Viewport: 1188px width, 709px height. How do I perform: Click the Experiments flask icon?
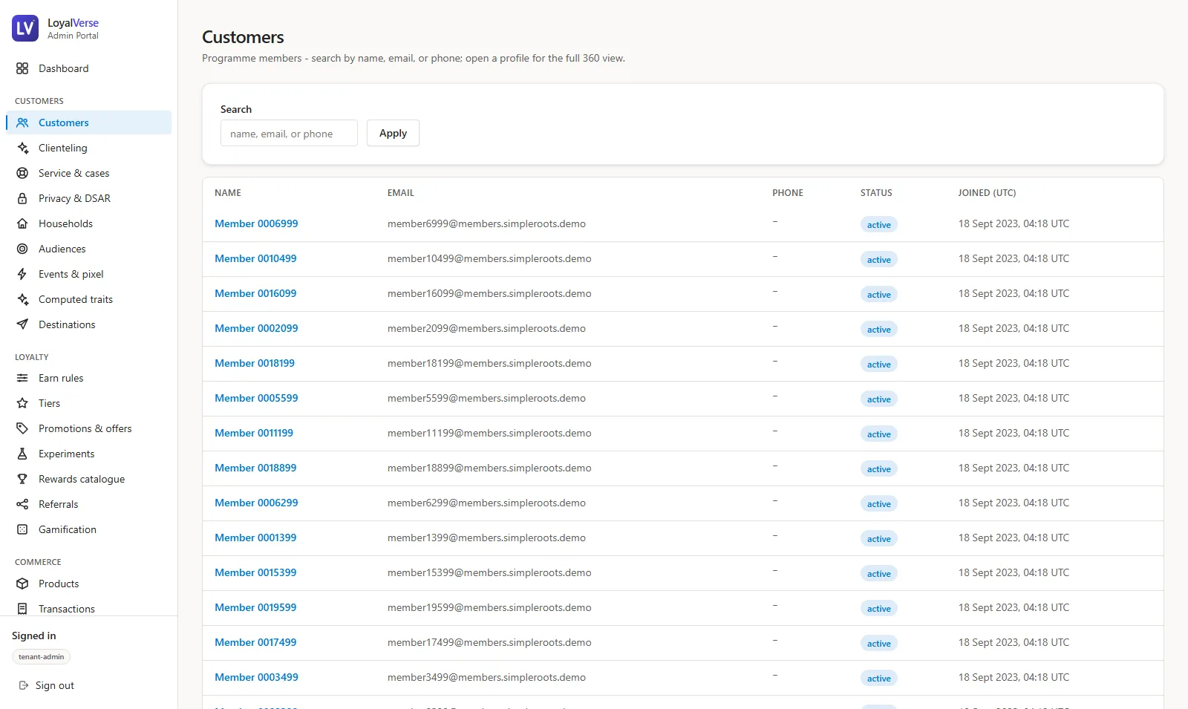point(22,454)
